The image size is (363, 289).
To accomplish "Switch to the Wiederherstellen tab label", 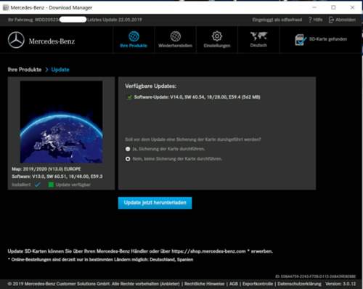I will coord(175,46).
